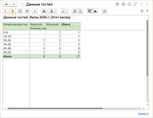Click the vertical scrollbar thumb
Screen dimensions: 153x118
coord(147,48)
